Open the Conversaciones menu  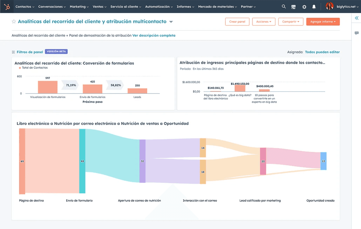(52, 7)
